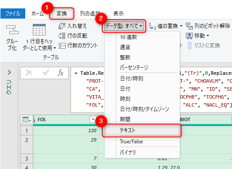Image resolution: width=232 pixels, height=169 pixels.
Task: Click the グループ化 icon
Action: click(x=12, y=30)
